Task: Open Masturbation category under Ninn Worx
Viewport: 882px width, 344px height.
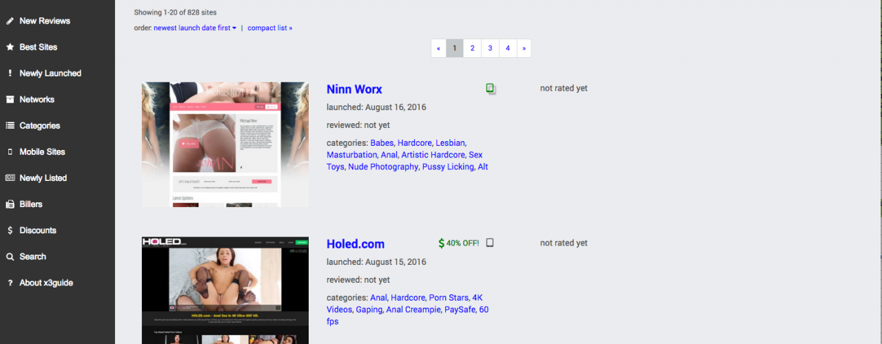Action: [352, 155]
